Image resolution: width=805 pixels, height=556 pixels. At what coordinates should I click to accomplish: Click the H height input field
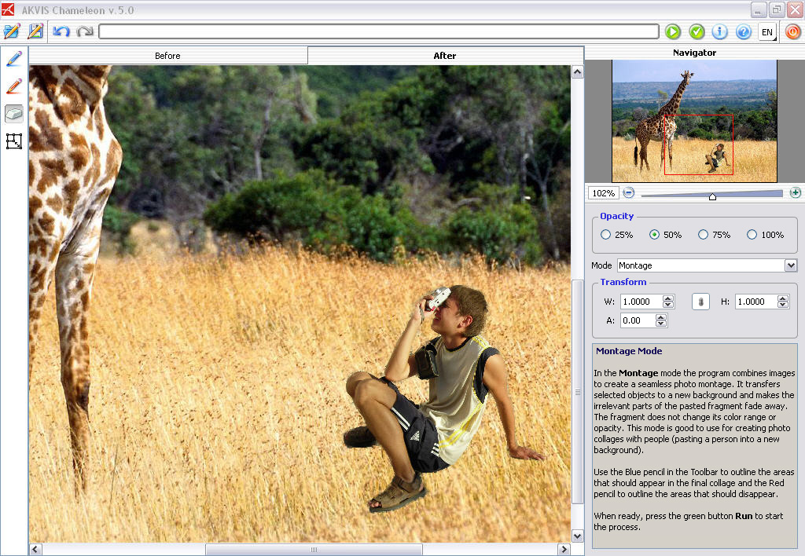pyautogui.click(x=756, y=302)
